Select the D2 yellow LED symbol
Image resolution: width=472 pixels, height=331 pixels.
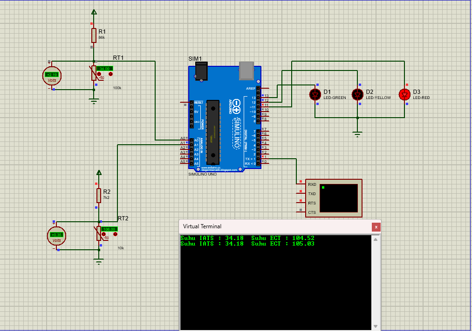click(358, 95)
